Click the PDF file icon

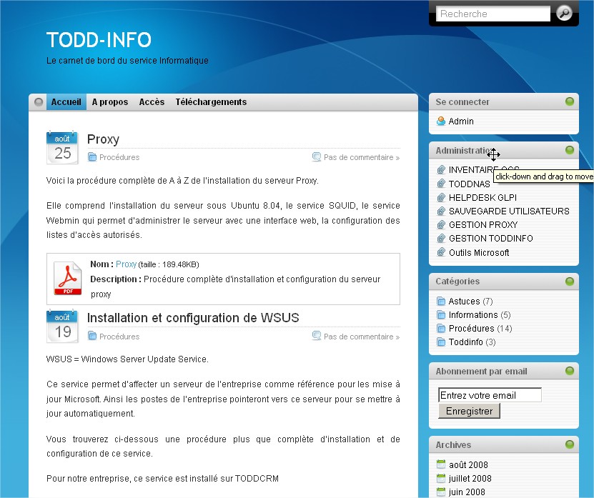67,278
